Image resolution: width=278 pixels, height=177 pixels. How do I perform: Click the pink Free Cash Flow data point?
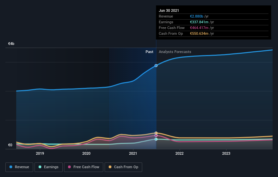point(156,136)
